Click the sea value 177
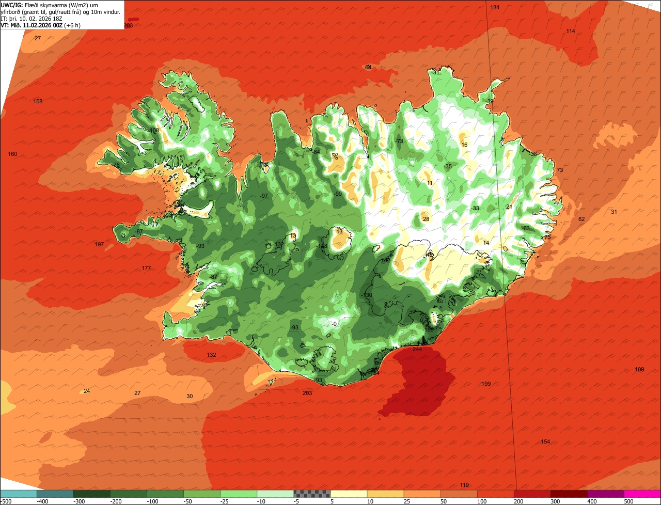 tap(146, 269)
